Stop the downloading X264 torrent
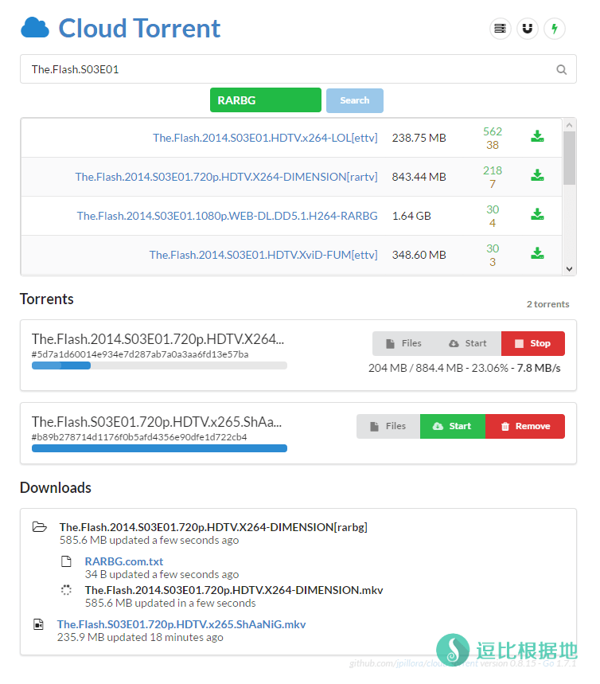 pos(532,343)
